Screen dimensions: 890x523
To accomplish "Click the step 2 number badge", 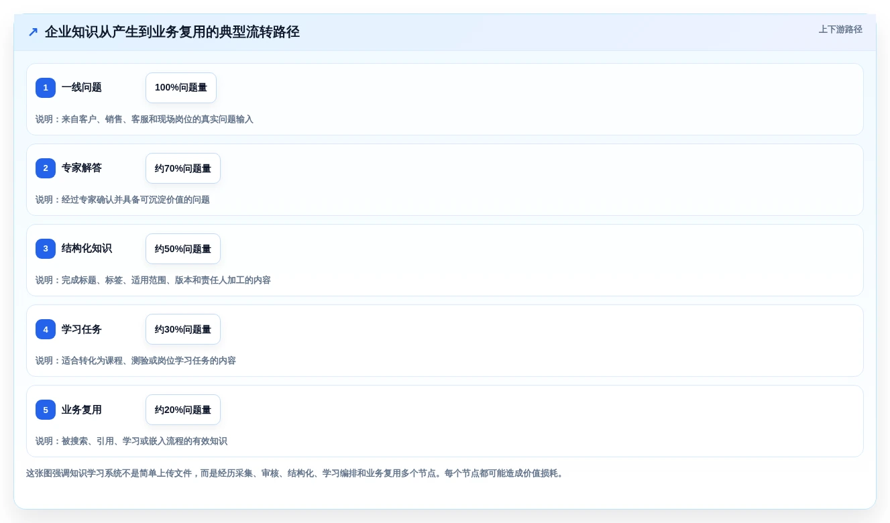I will pyautogui.click(x=46, y=168).
